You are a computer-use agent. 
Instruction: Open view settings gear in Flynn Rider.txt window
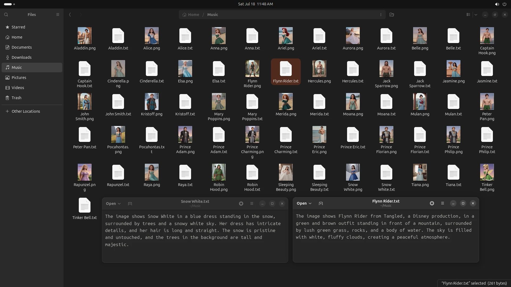point(432,203)
